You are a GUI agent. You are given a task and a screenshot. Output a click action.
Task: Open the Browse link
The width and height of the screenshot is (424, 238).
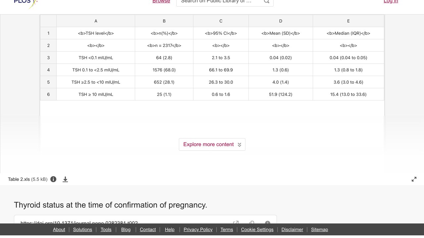(x=161, y=2)
